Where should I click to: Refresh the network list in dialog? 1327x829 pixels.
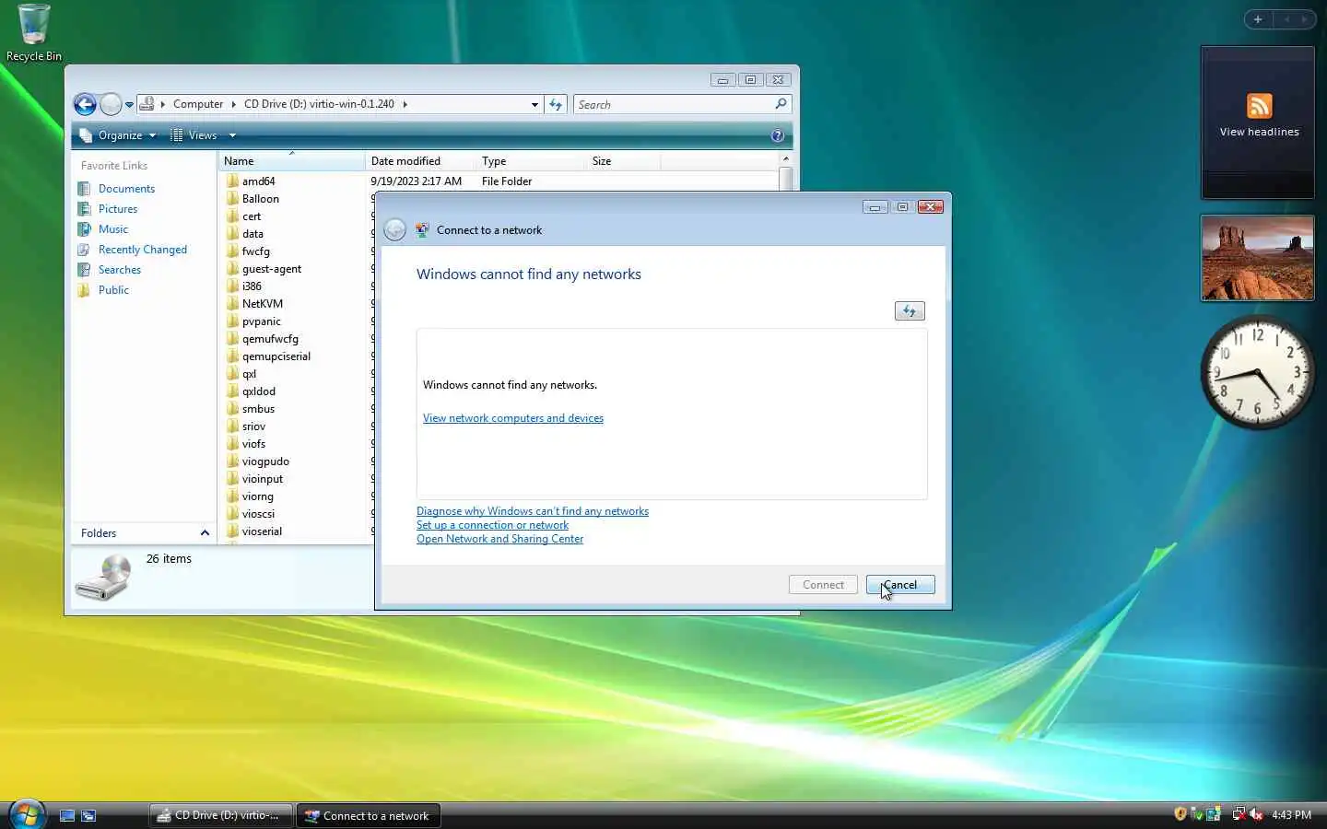click(910, 311)
